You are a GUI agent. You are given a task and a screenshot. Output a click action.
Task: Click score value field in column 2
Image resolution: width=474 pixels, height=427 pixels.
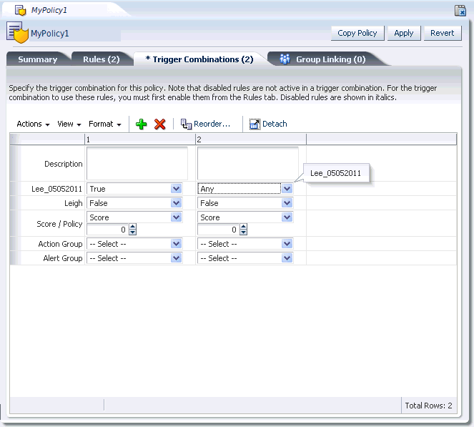pos(218,230)
